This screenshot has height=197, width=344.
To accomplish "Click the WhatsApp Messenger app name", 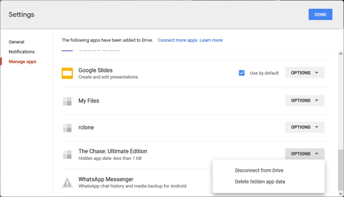I will click(106, 179).
